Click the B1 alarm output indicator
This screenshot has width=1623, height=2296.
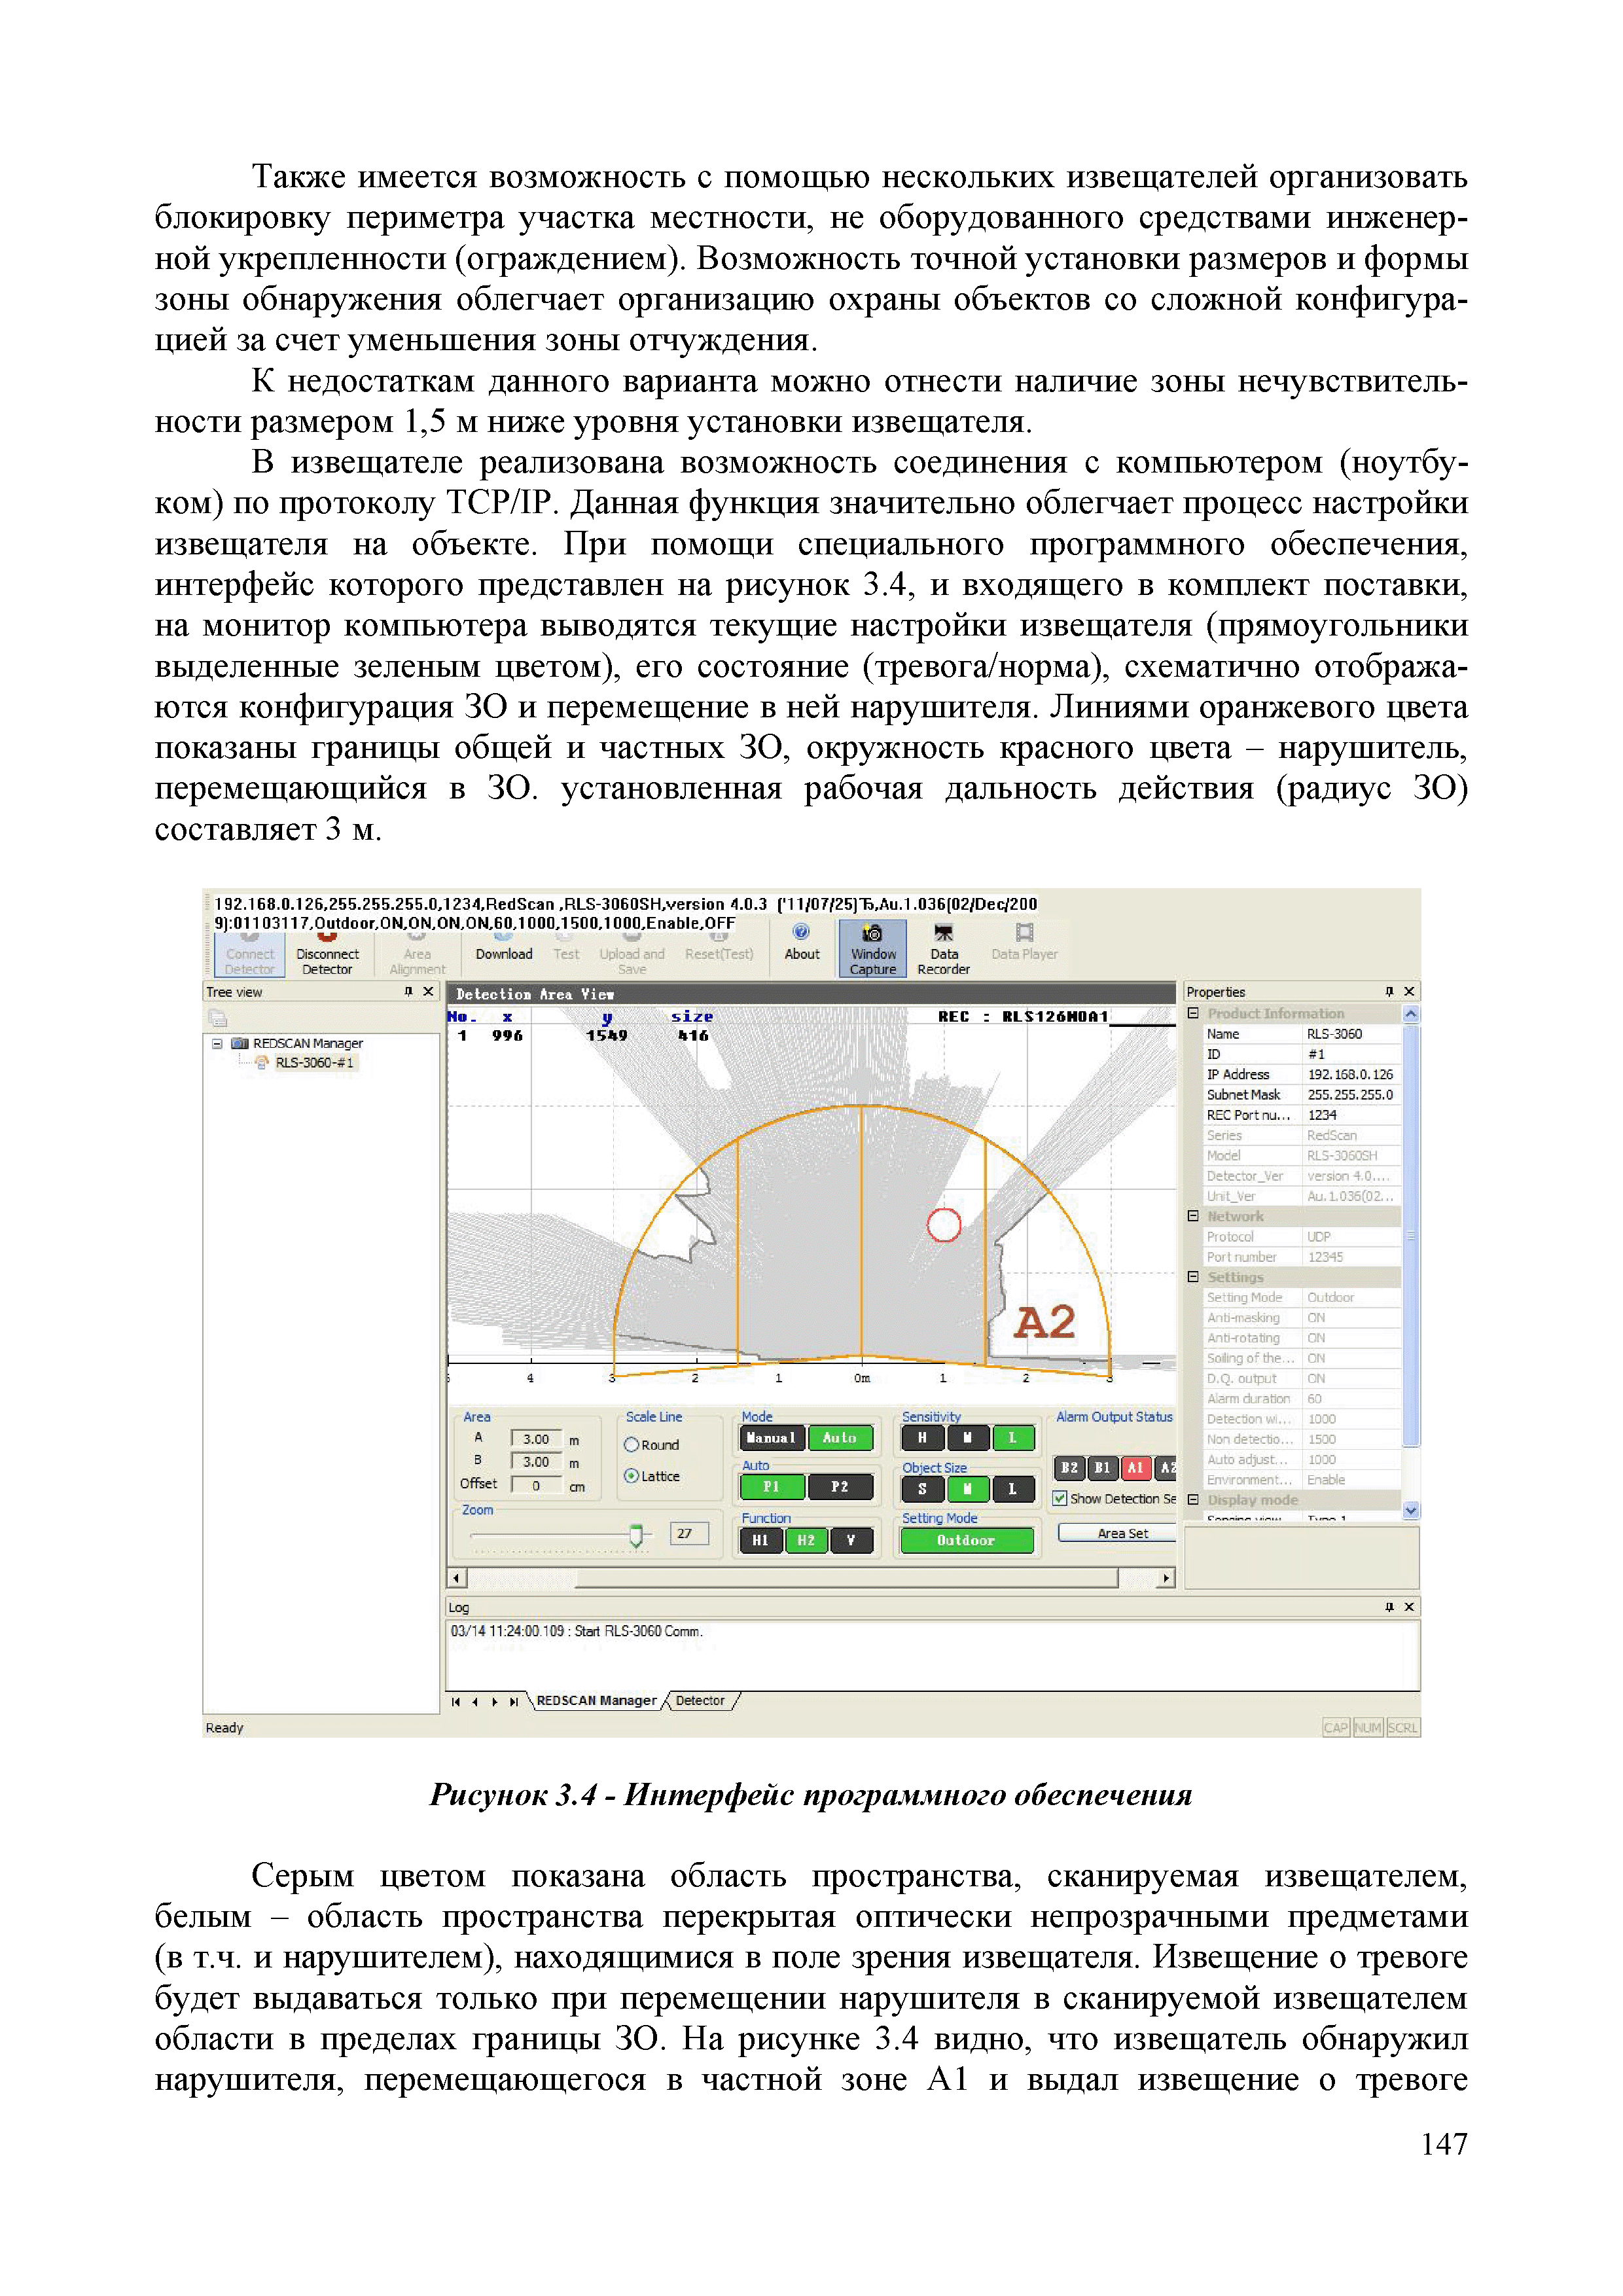pyautogui.click(x=1102, y=1468)
